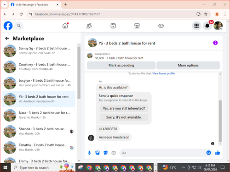
Task: Click the chat header house thumbnail
Action: [92, 43]
